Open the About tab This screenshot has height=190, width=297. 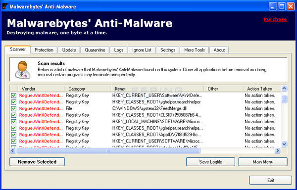219,50
